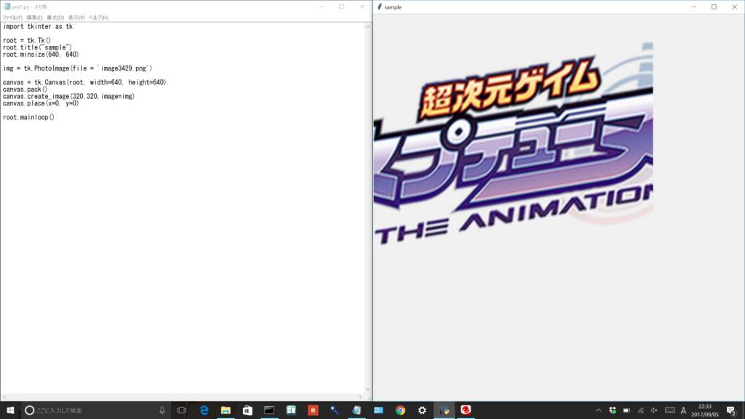Open the red Trend Micro icon in taskbar
745x419 pixels.
tap(466, 410)
